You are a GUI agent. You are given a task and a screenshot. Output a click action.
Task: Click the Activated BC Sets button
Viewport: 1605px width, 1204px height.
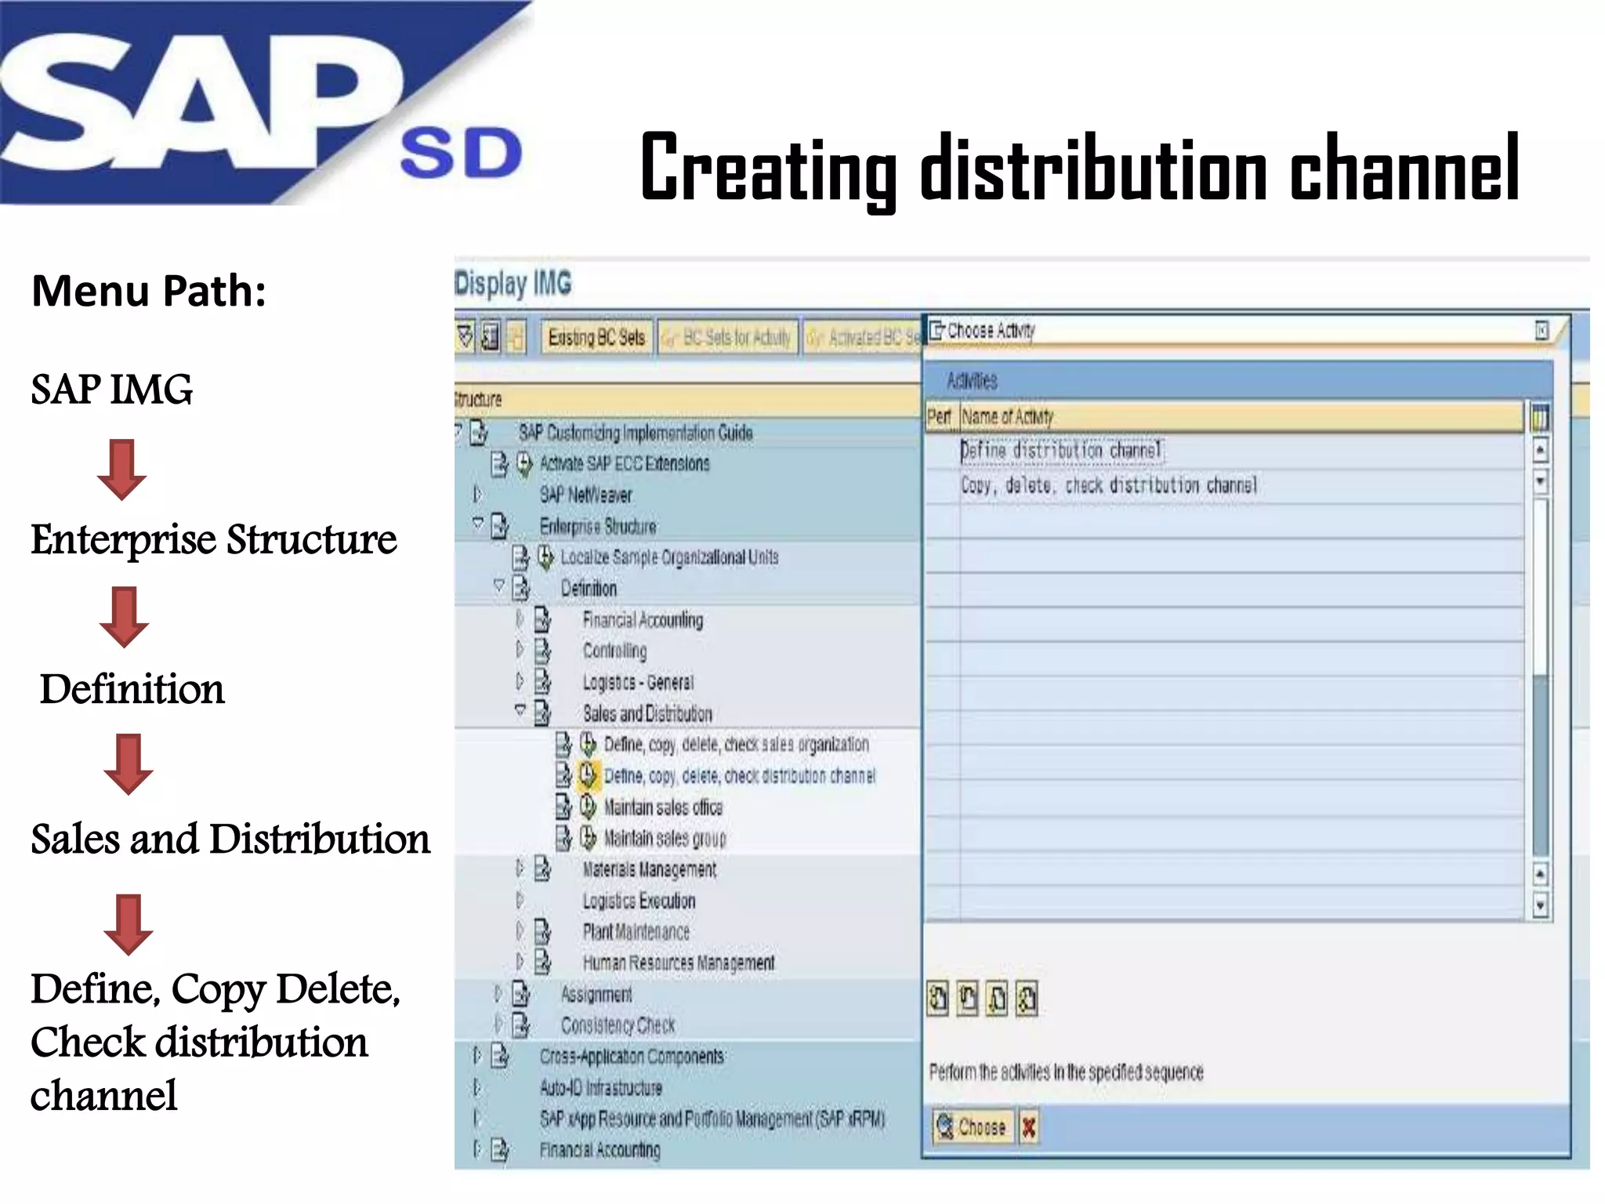pos(864,338)
